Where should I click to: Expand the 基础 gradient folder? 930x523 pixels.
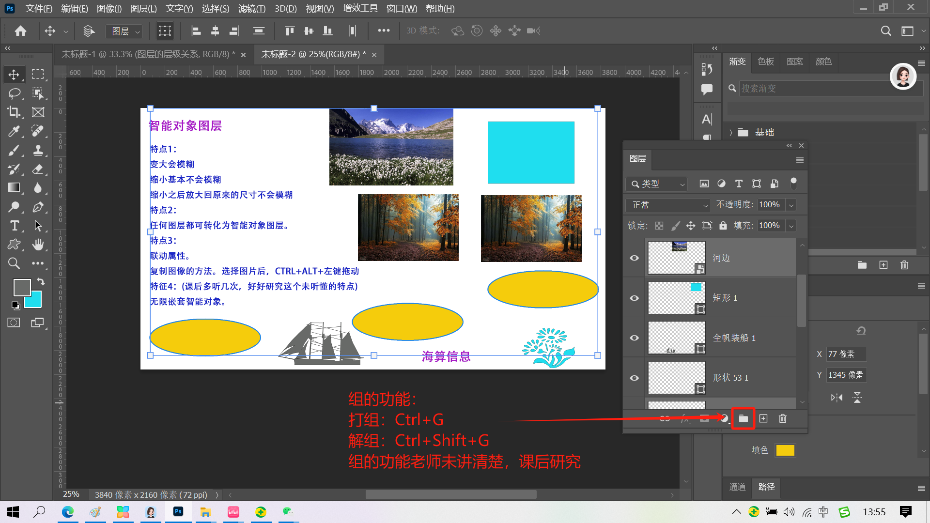point(731,133)
